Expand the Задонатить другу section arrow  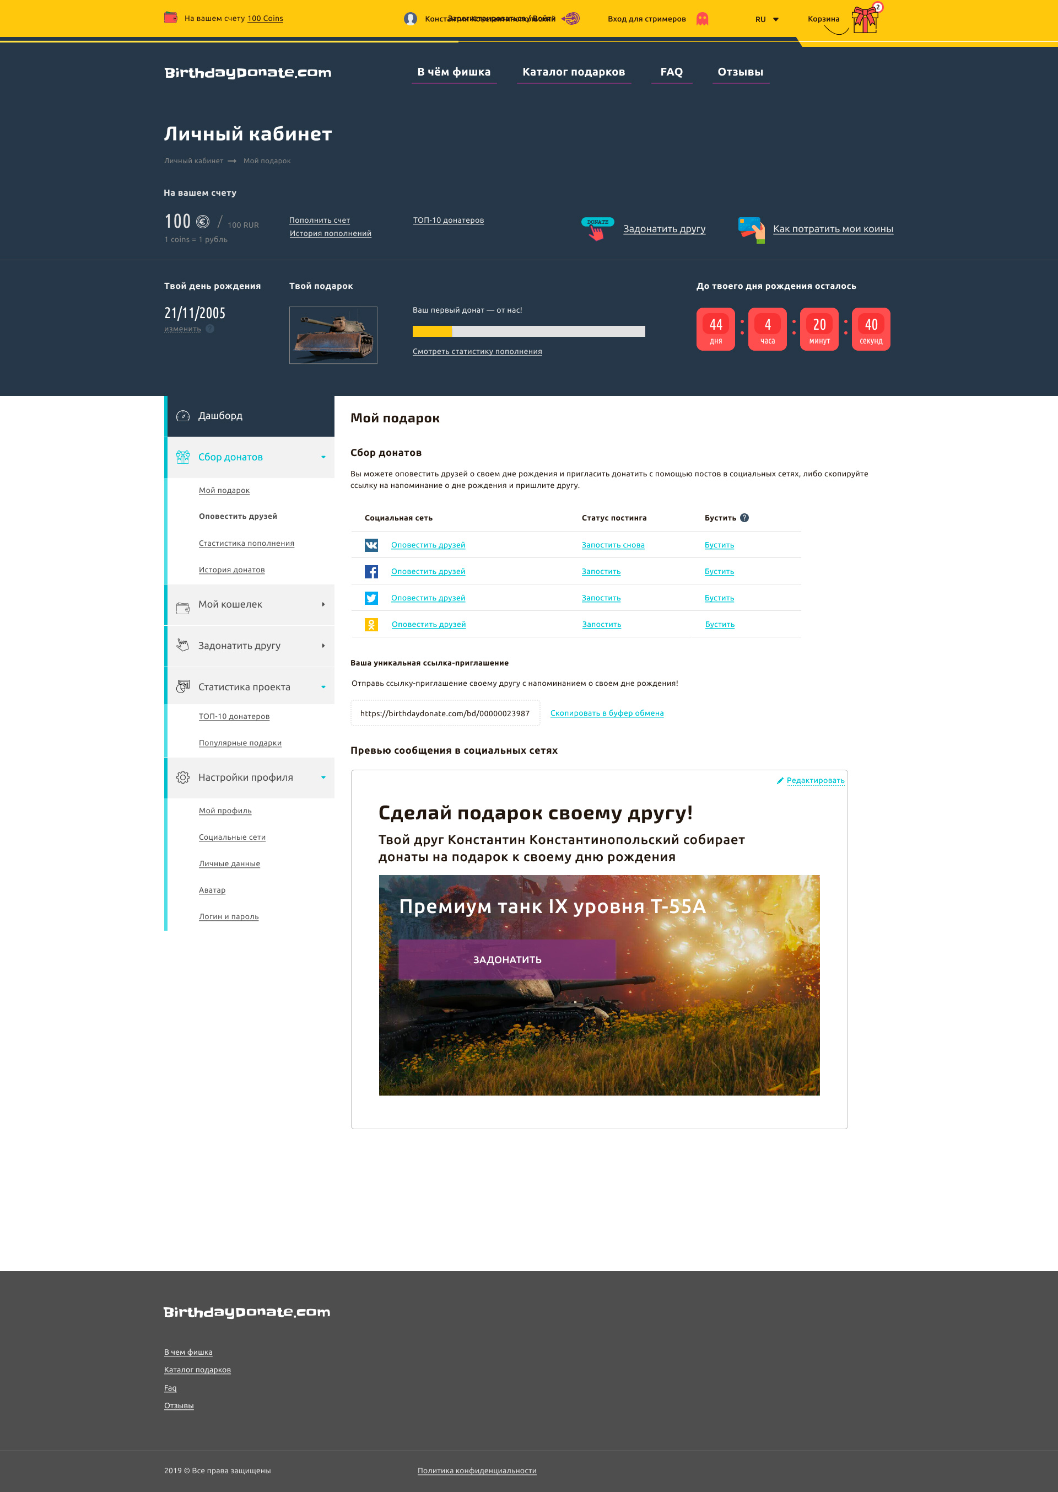(x=323, y=645)
